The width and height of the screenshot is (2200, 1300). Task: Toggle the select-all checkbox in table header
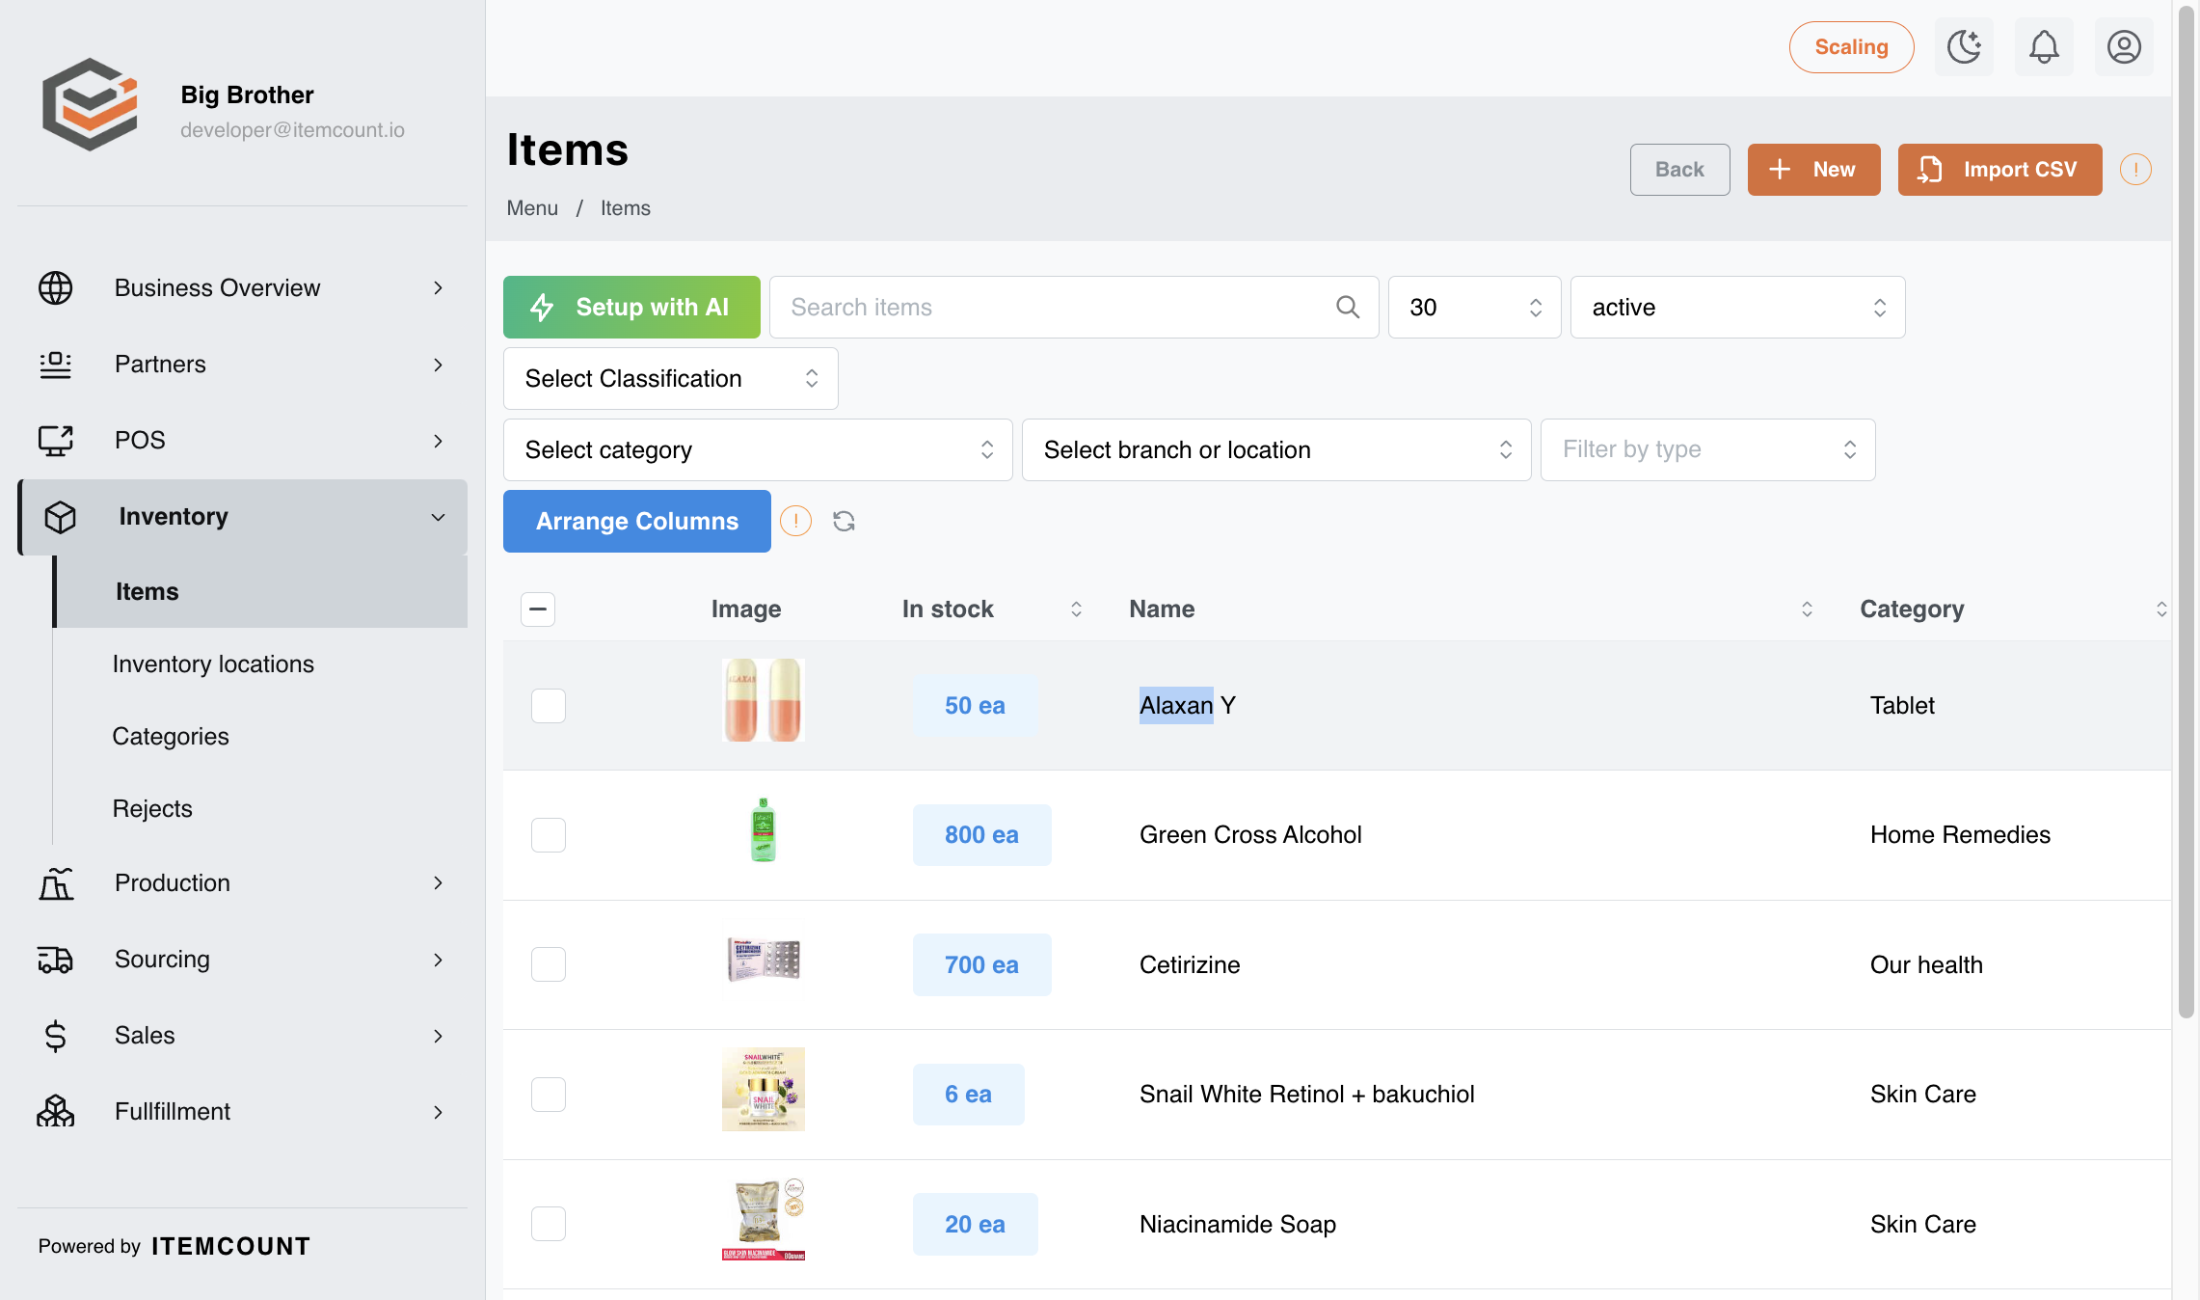(538, 609)
